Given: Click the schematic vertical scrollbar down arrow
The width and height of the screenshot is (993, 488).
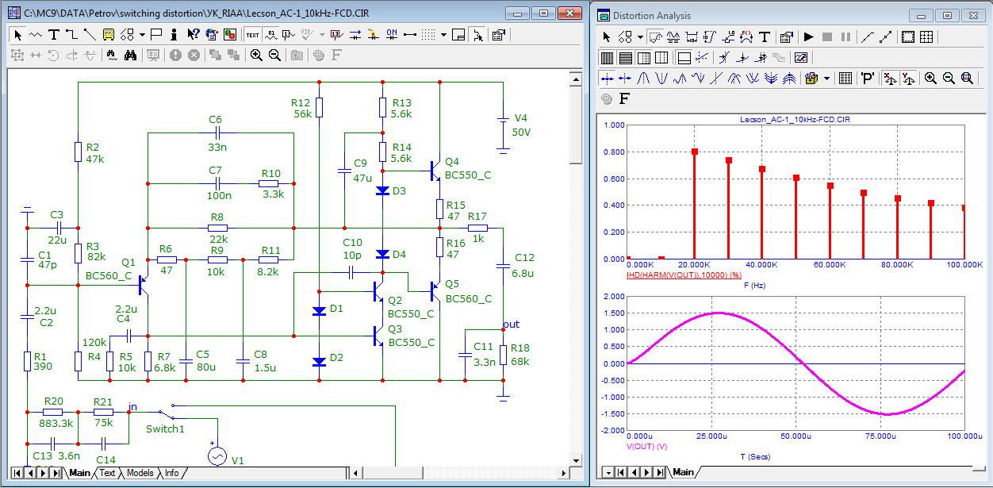Looking at the screenshot, I should [x=577, y=459].
